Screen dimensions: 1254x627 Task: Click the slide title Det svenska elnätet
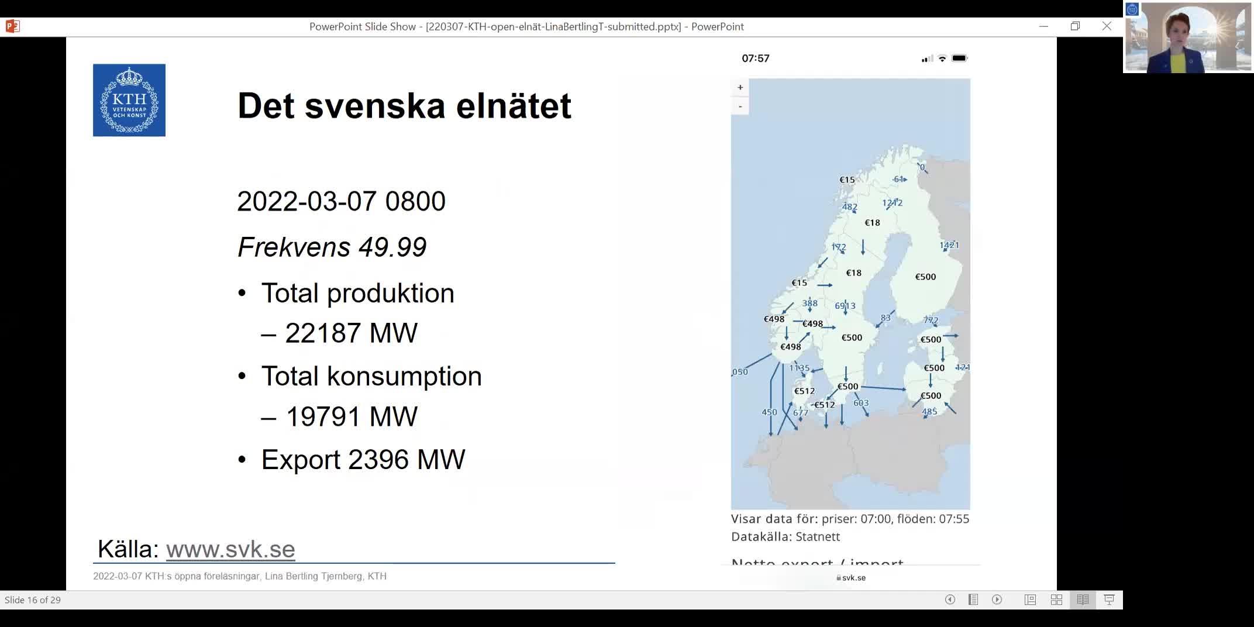(404, 106)
